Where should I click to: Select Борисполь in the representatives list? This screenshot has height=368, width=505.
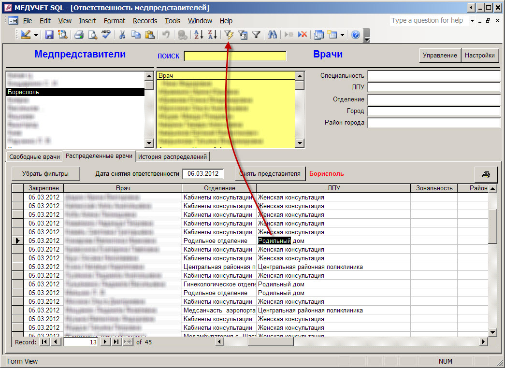tap(75, 92)
